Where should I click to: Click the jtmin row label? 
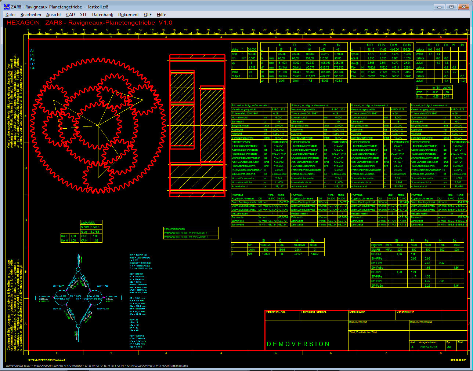point(420,92)
